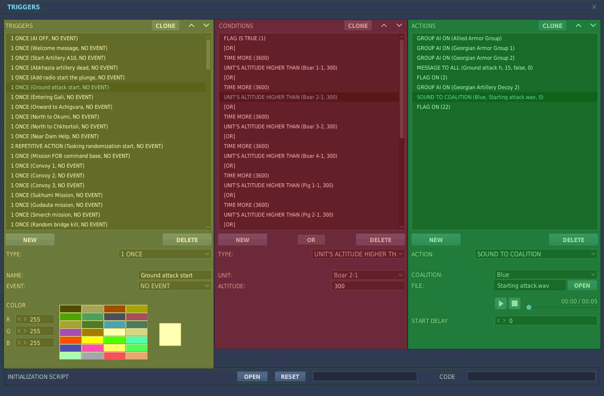The image size is (604, 396).
Task: Move selected trigger down in the list
Action: (x=206, y=25)
